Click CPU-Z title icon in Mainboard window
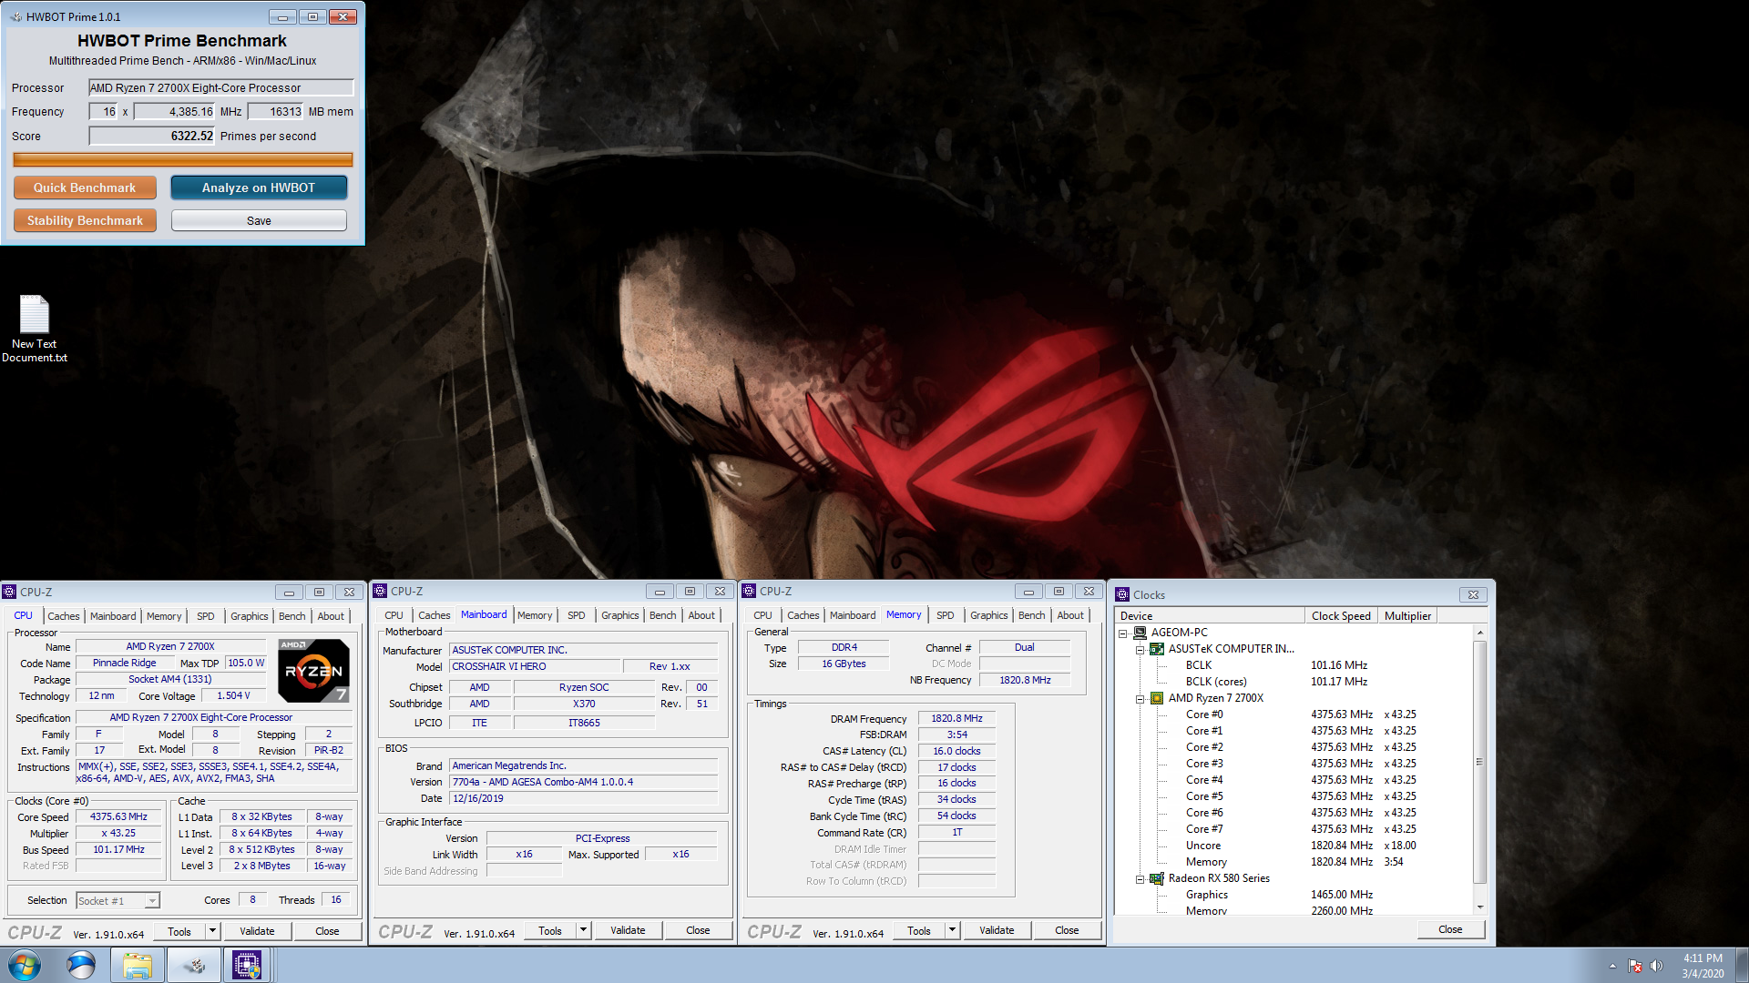This screenshot has width=1749, height=983. click(x=380, y=591)
